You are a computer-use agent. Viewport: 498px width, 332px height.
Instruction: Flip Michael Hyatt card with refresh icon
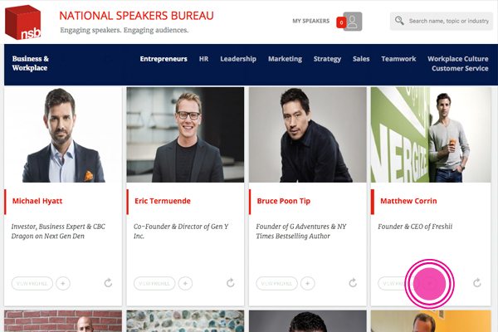point(108,283)
